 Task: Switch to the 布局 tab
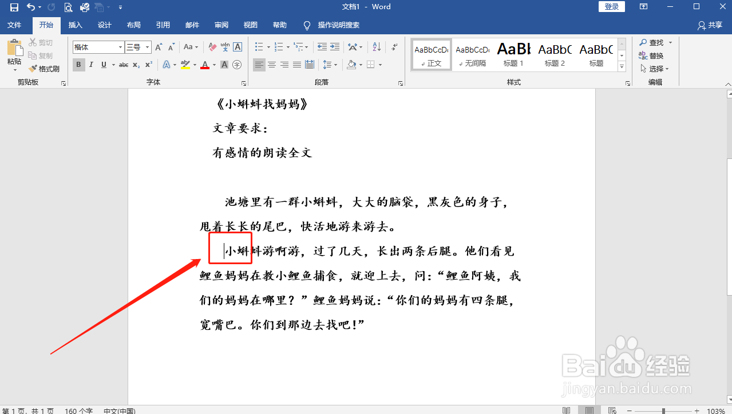click(x=134, y=25)
